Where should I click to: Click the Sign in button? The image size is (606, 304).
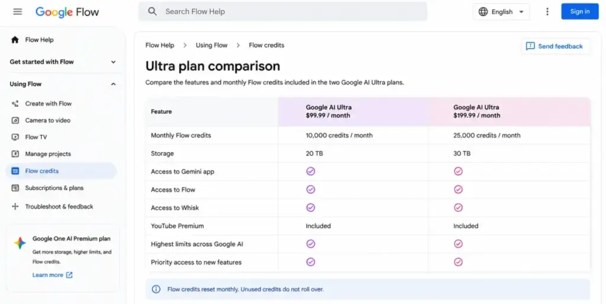tap(580, 12)
